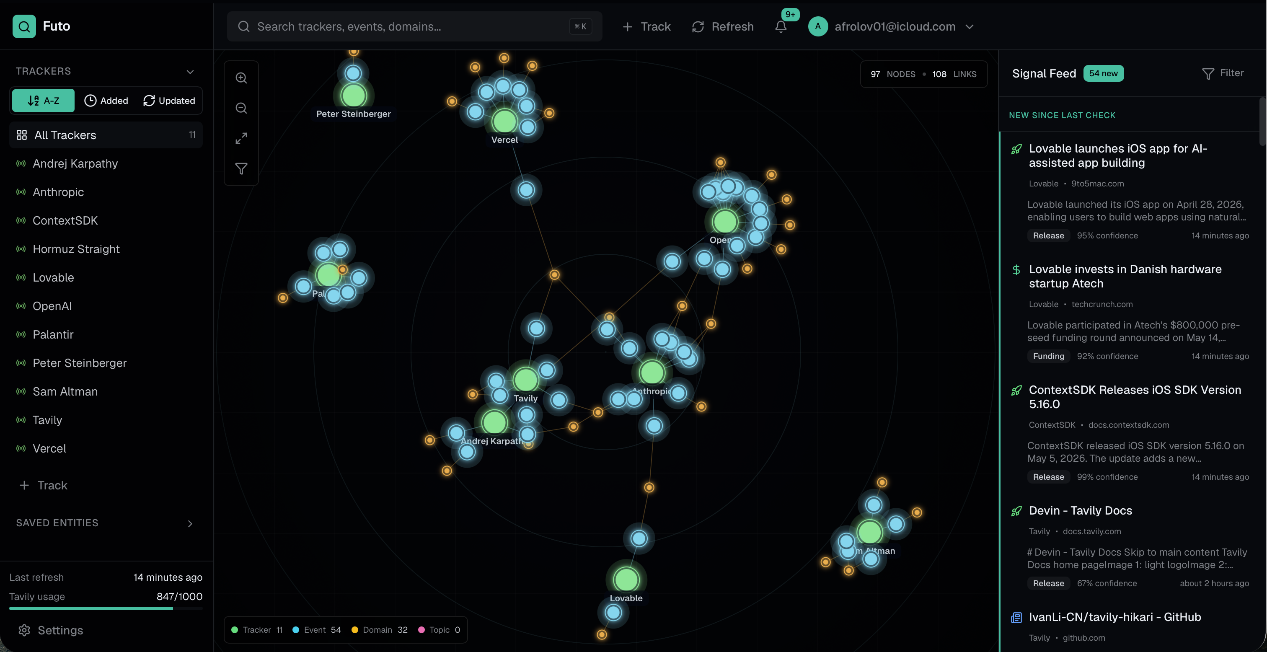The height and width of the screenshot is (652, 1267).
Task: Select Vercel tracker node in graph
Action: point(504,121)
